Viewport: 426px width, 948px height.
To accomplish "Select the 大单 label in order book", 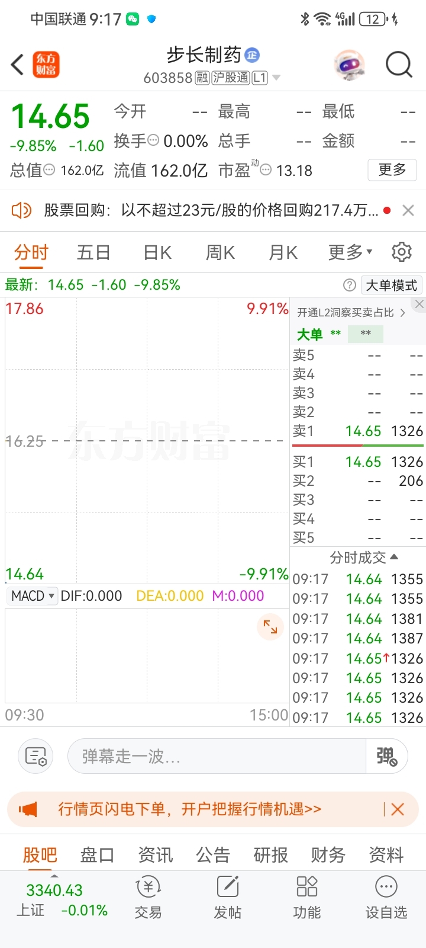I will tap(309, 334).
